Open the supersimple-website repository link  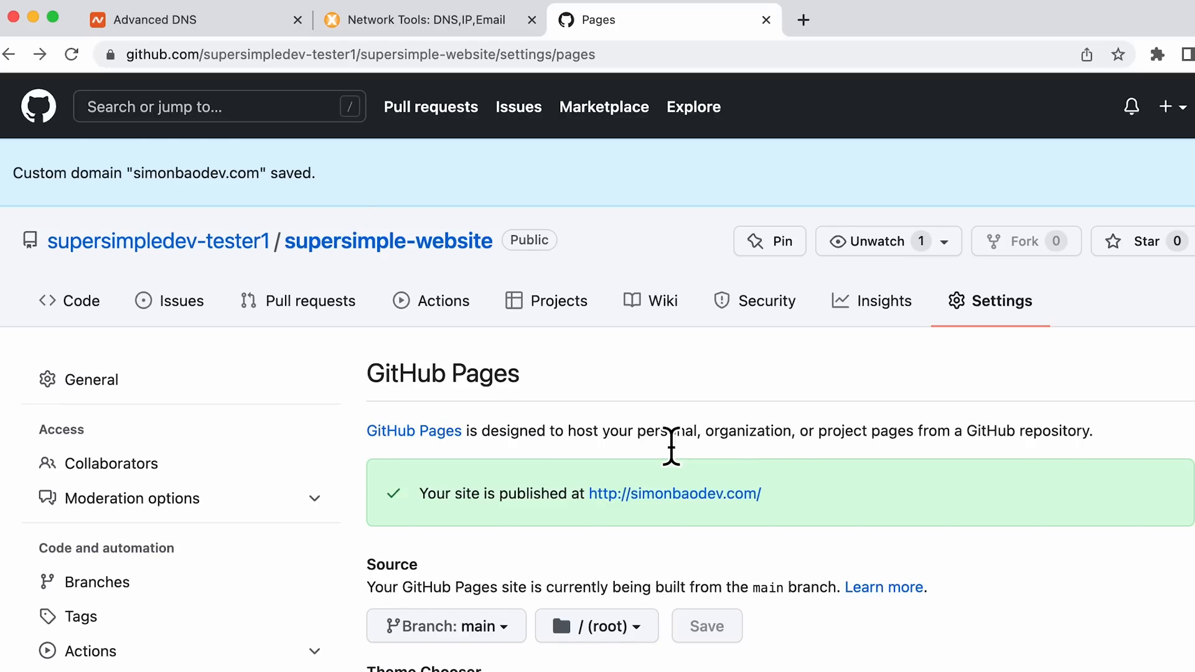tap(388, 241)
